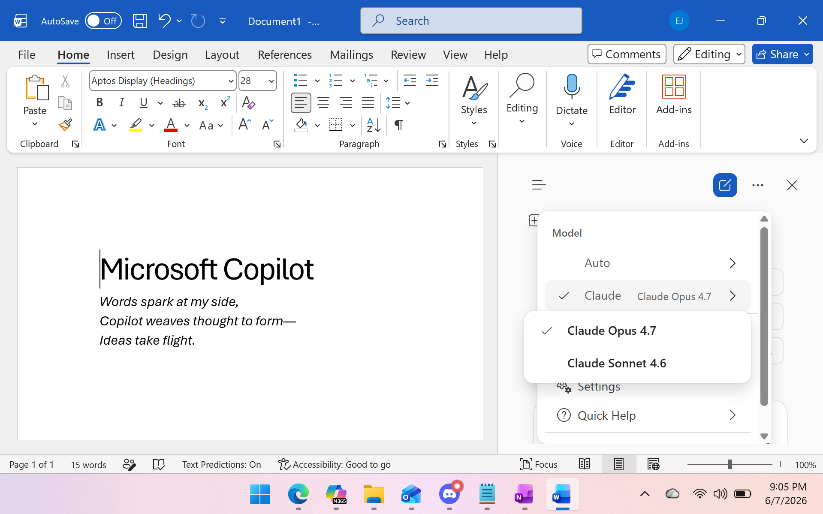This screenshot has width=823, height=514.
Task: Open OneNote from taskbar
Action: (x=524, y=494)
